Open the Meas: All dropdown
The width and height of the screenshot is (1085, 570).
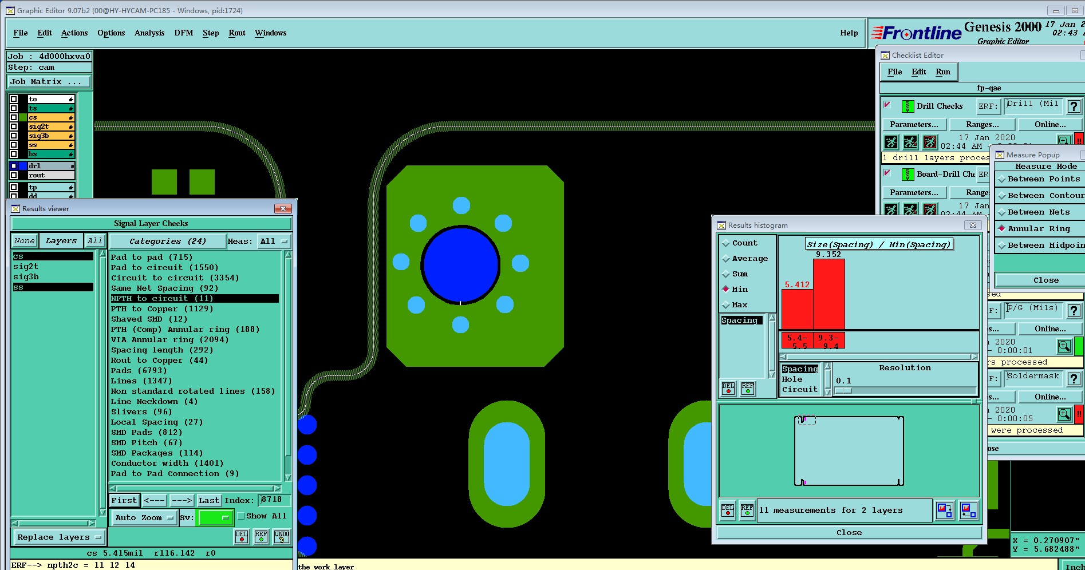274,242
